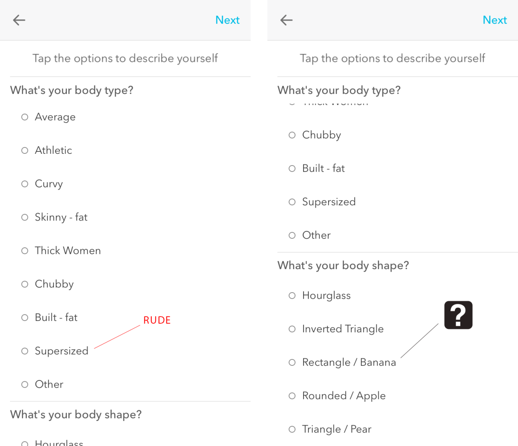
Task: Choose the Thick Women option
Action: (25, 251)
